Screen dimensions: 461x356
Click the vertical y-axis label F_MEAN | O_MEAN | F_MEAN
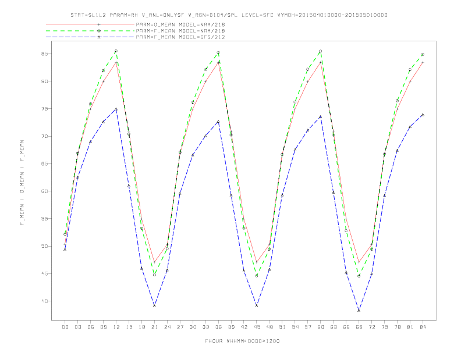[x=22, y=183]
